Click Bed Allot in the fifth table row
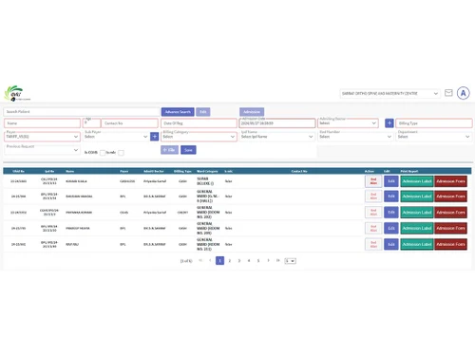Viewport: 475px width, 356px height. point(373,244)
